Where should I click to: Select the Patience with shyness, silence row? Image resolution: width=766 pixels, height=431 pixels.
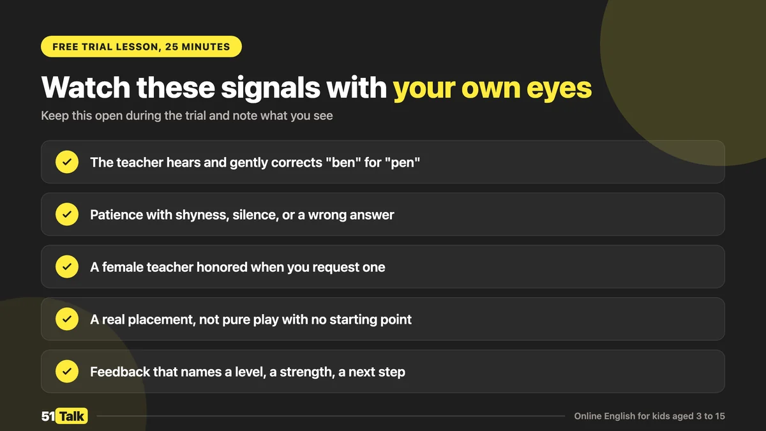(383, 215)
